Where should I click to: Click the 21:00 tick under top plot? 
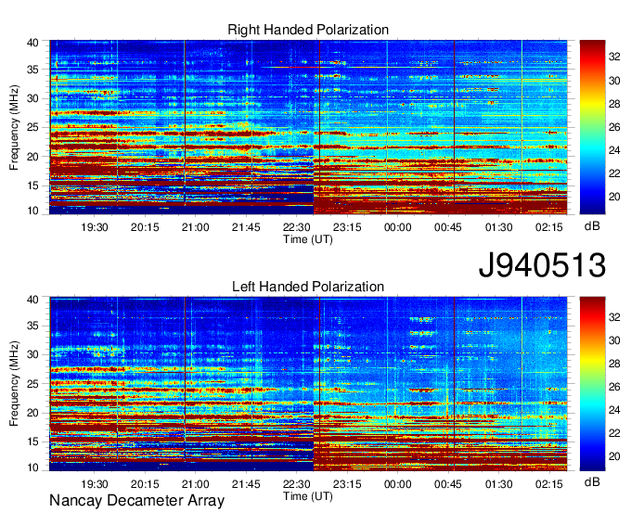coord(196,227)
